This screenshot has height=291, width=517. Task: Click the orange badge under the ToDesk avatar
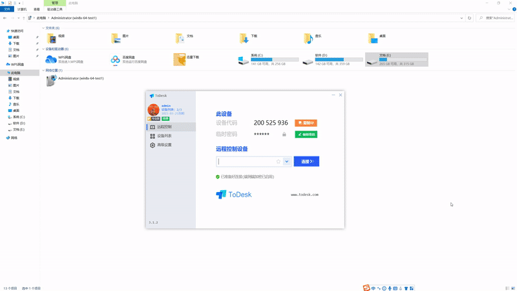154,118
